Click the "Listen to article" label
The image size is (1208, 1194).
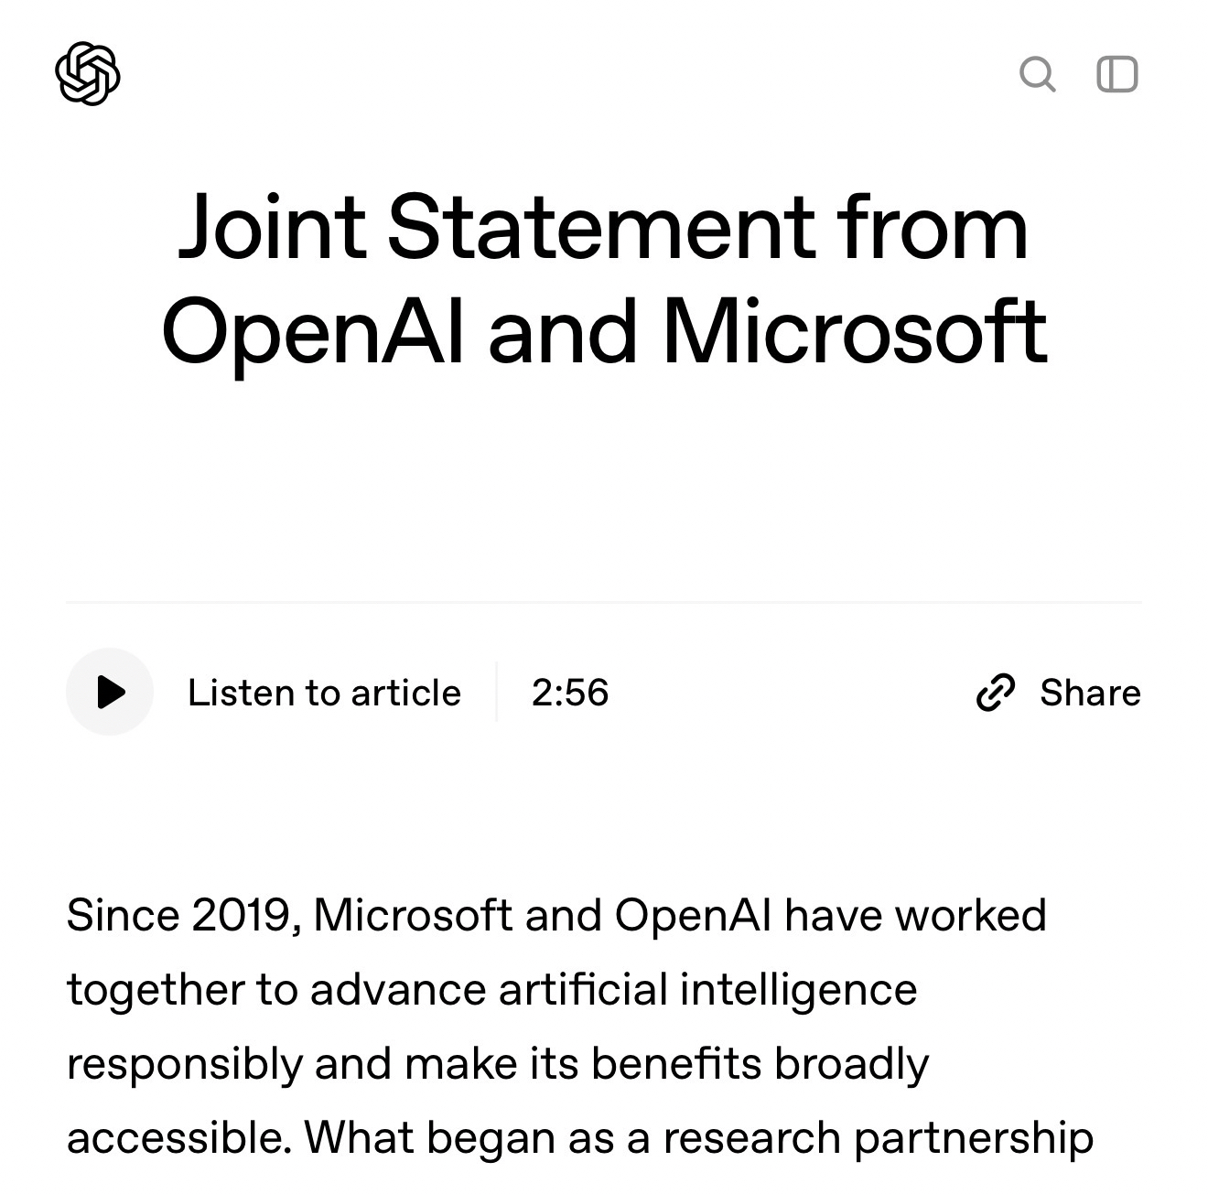pyautogui.click(x=324, y=693)
